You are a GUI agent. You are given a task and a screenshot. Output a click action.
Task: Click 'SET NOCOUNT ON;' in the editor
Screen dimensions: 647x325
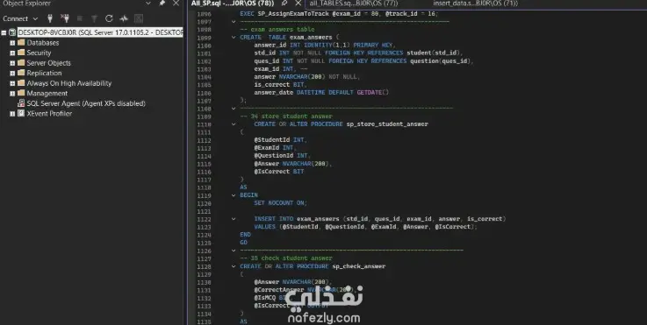coord(281,203)
